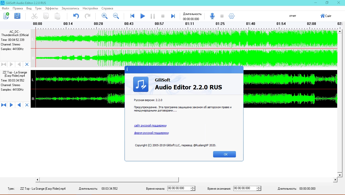Open the Трек menu
345x195 pixels.
pyautogui.click(x=38, y=8)
